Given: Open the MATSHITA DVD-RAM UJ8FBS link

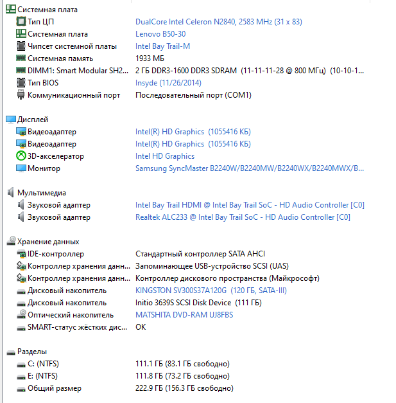Looking at the screenshot, I should pos(184,315).
